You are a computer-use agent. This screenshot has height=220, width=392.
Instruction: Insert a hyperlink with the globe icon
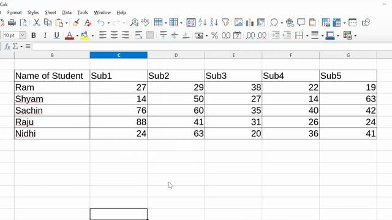click(290, 23)
